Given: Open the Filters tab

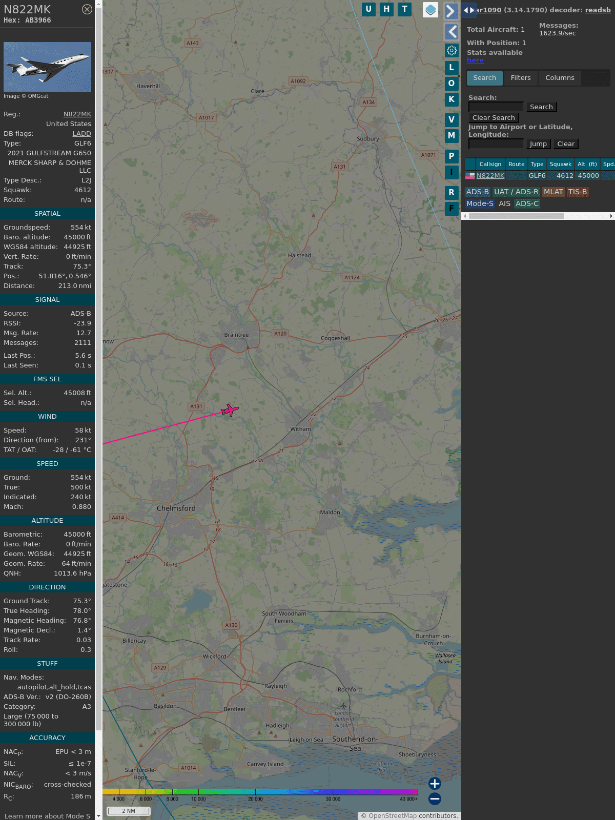Looking at the screenshot, I should [x=521, y=78].
